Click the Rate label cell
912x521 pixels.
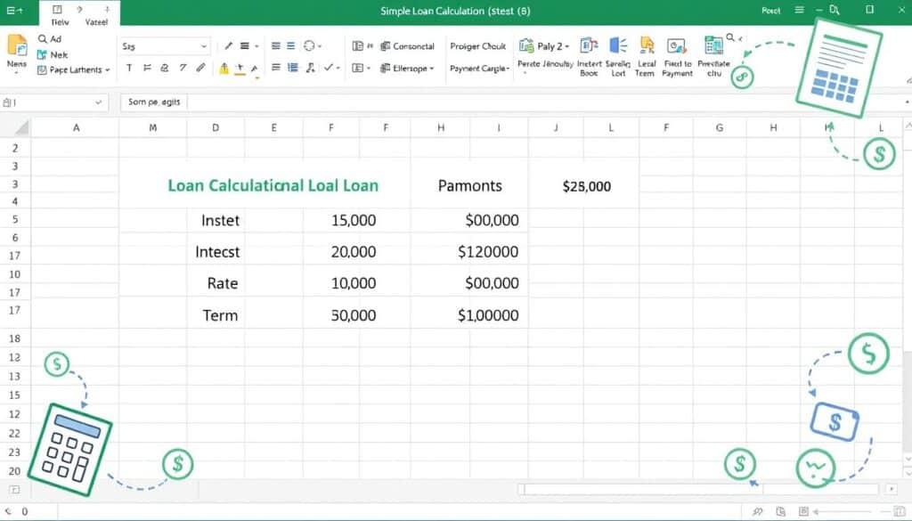(x=222, y=283)
